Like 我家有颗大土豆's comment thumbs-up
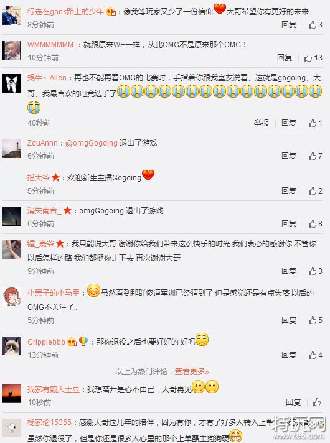Screen dimensions: 330x443 point(317,403)
